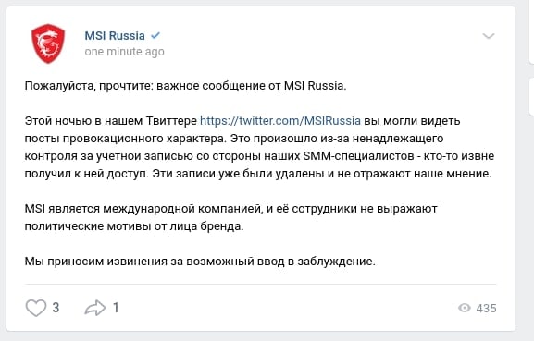This screenshot has width=534, height=341.
Task: Click the share count number 1
Action: pos(116,308)
